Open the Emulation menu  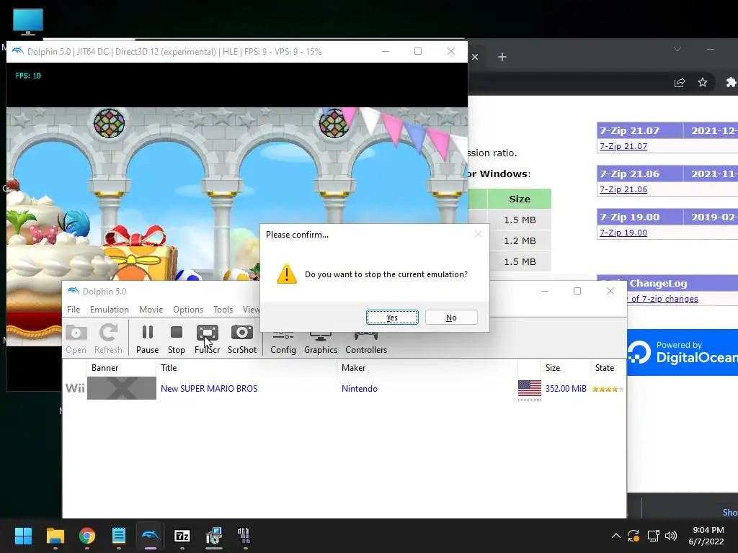click(x=110, y=310)
